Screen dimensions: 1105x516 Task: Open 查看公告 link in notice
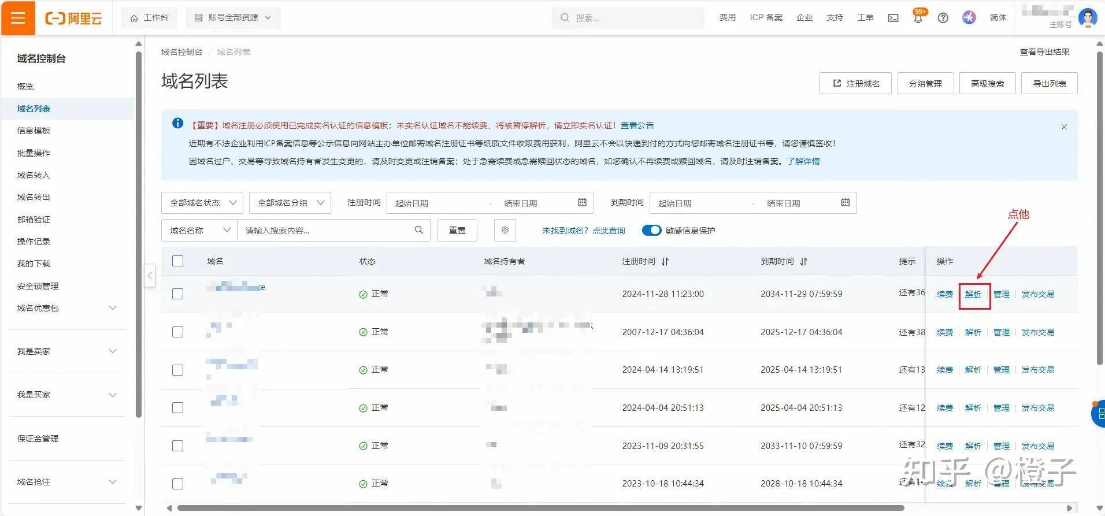point(637,125)
